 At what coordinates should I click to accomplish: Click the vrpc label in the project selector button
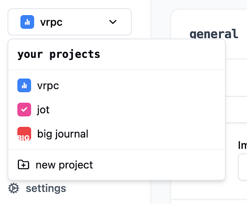[51, 22]
